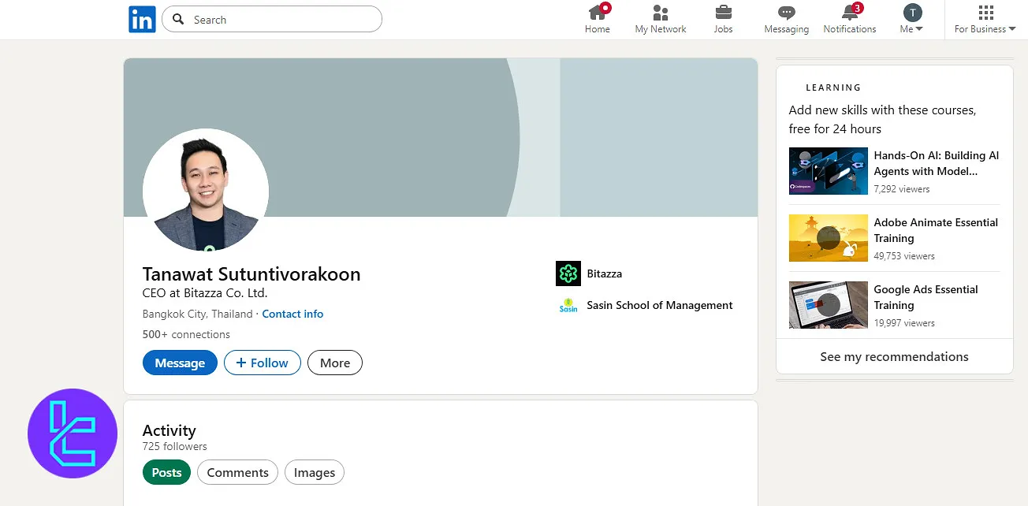Expand the Me profile dropdown
This screenshot has height=506, width=1028.
pos(911,20)
